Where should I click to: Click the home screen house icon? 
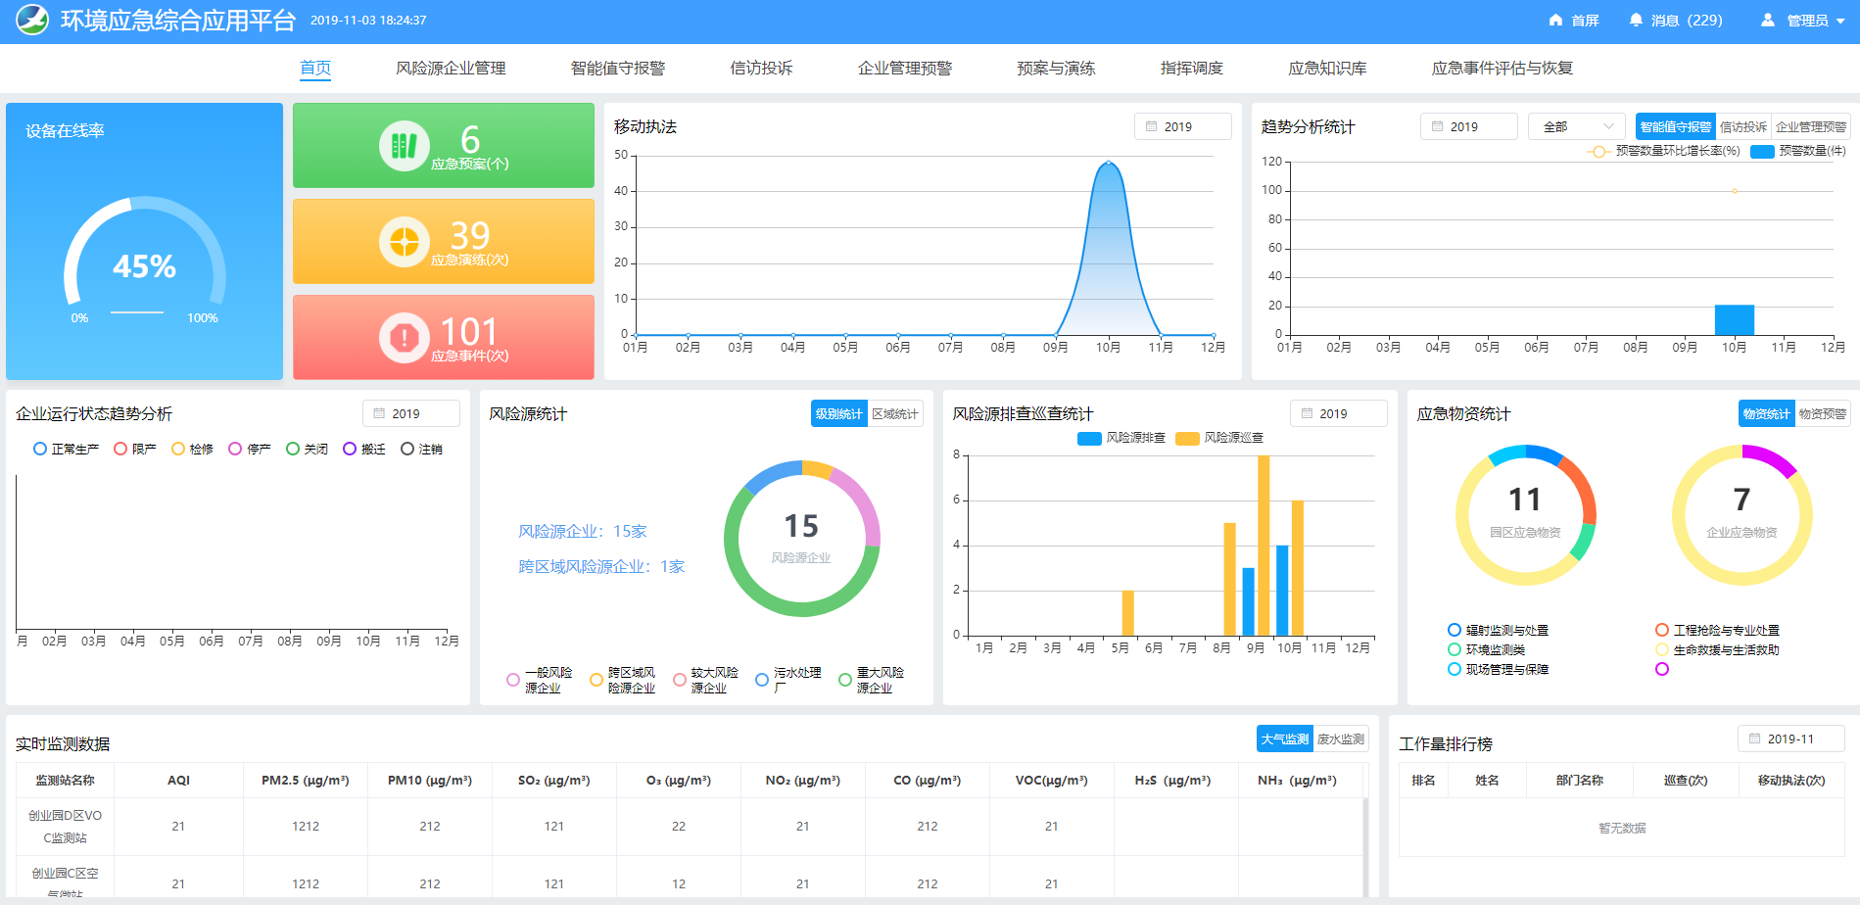coord(1555,20)
